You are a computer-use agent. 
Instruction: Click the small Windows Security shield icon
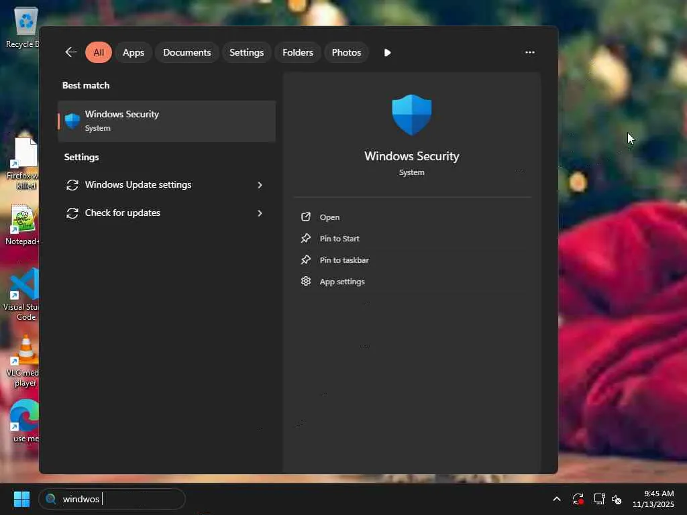tap(72, 121)
